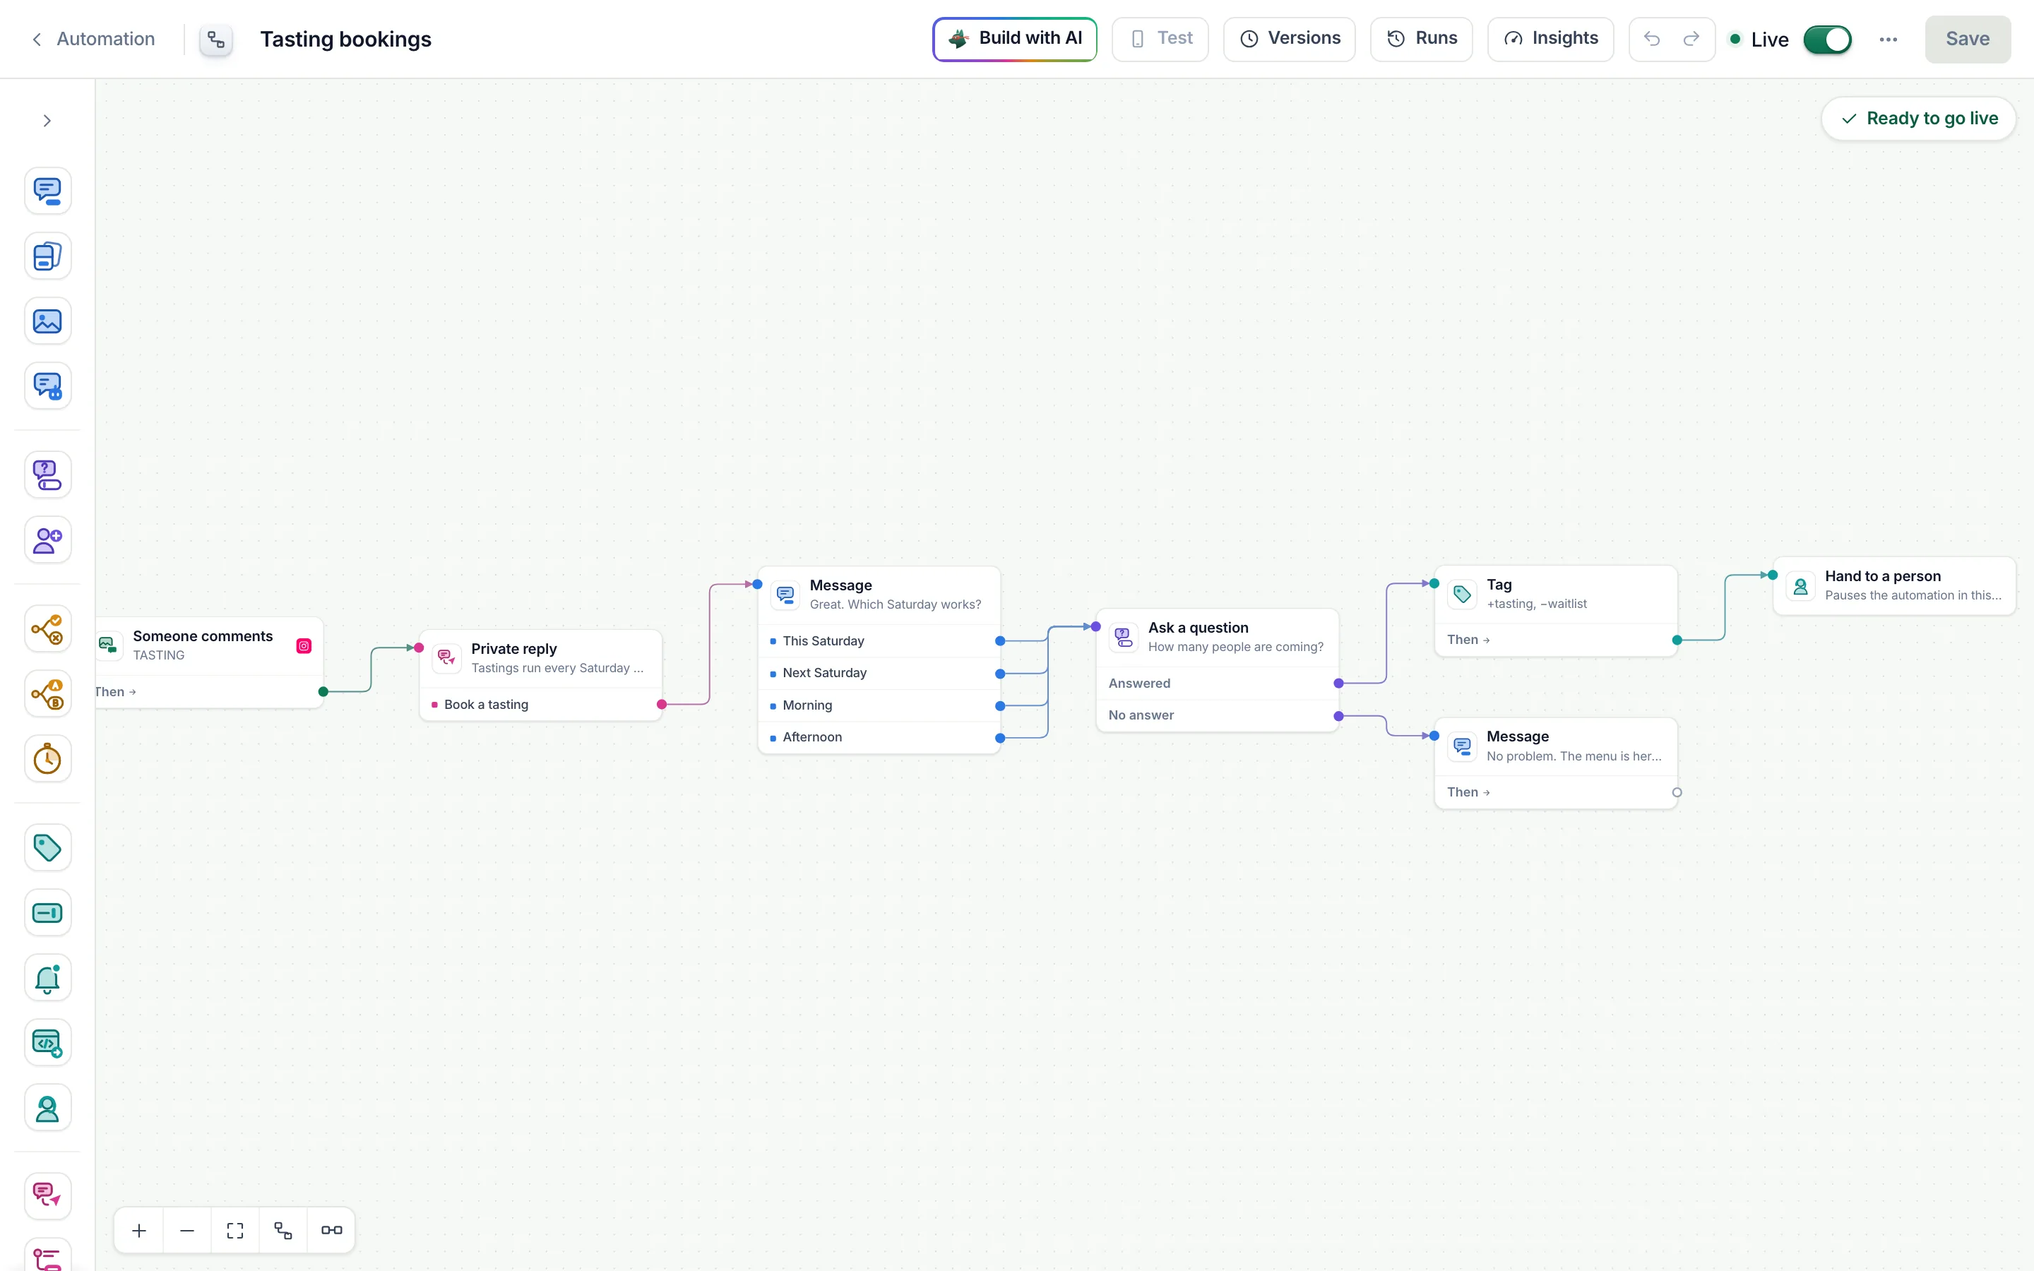2034x1271 pixels.
Task: Add a condition branch block from the sidebar
Action: coord(48,628)
